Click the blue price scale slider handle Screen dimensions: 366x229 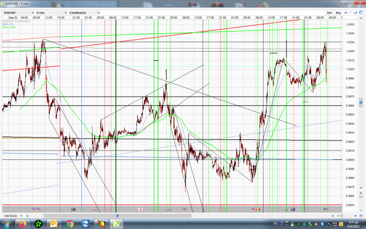click(x=361, y=102)
